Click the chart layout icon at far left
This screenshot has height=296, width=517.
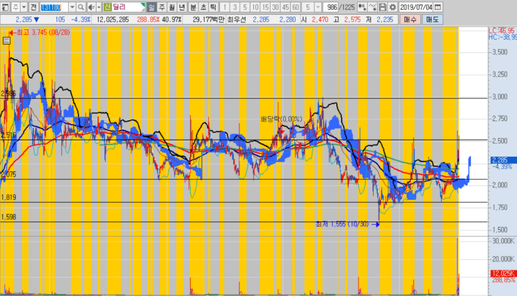6,7
